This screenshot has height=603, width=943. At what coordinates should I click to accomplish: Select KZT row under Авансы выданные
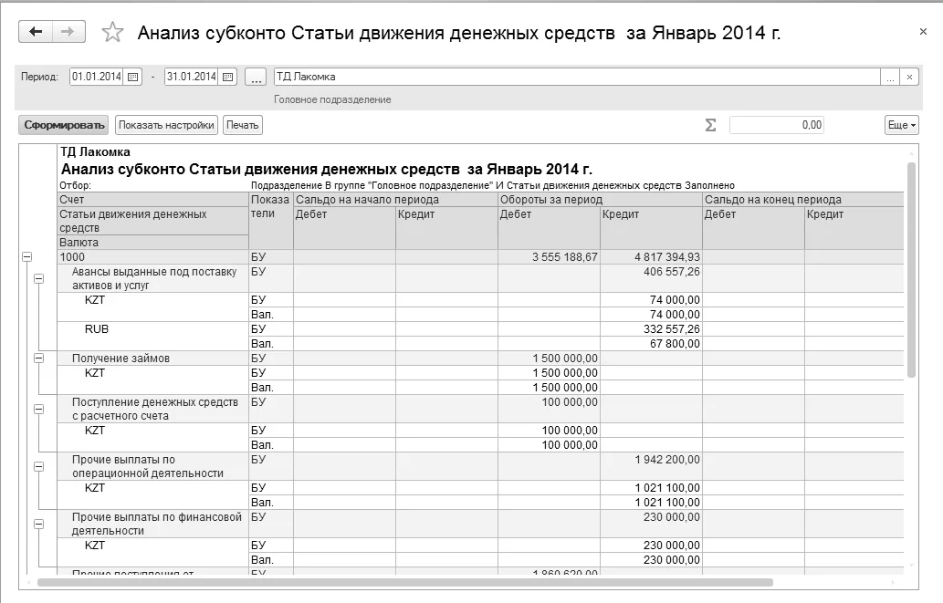152,307
